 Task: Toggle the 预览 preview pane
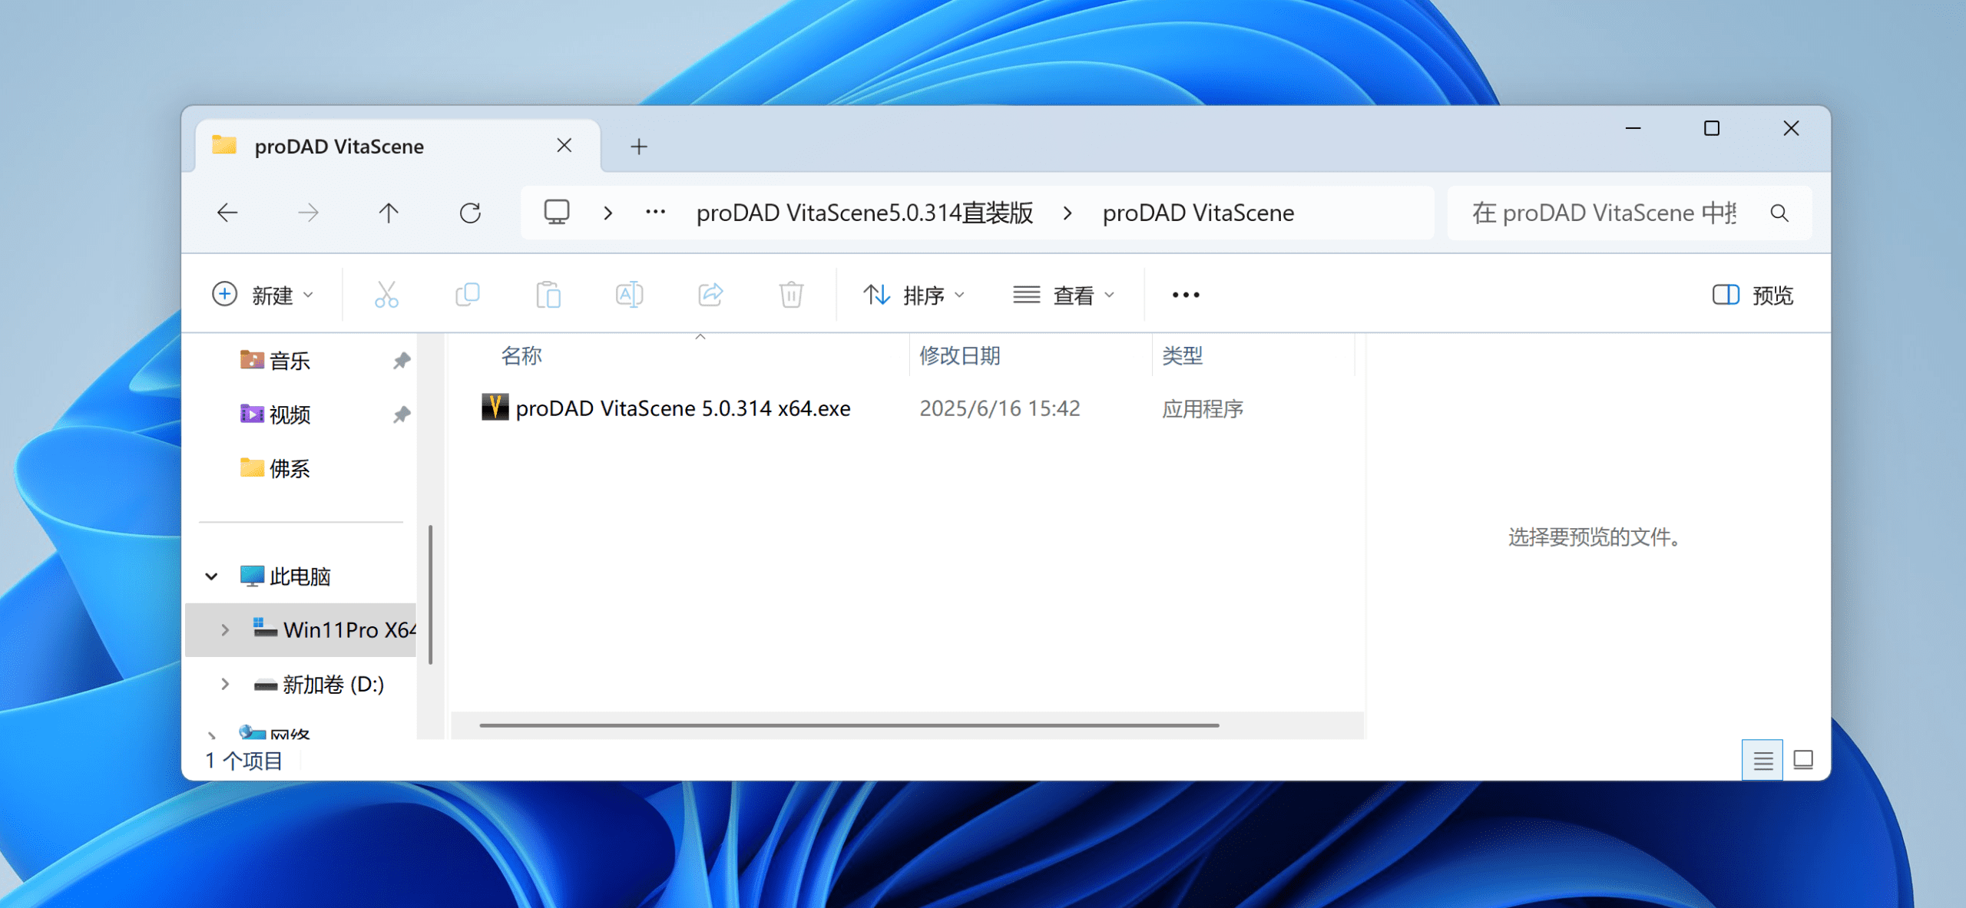(x=1753, y=295)
